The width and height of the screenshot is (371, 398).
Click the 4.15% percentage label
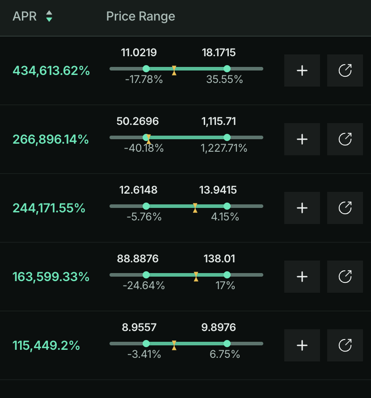[x=225, y=217]
